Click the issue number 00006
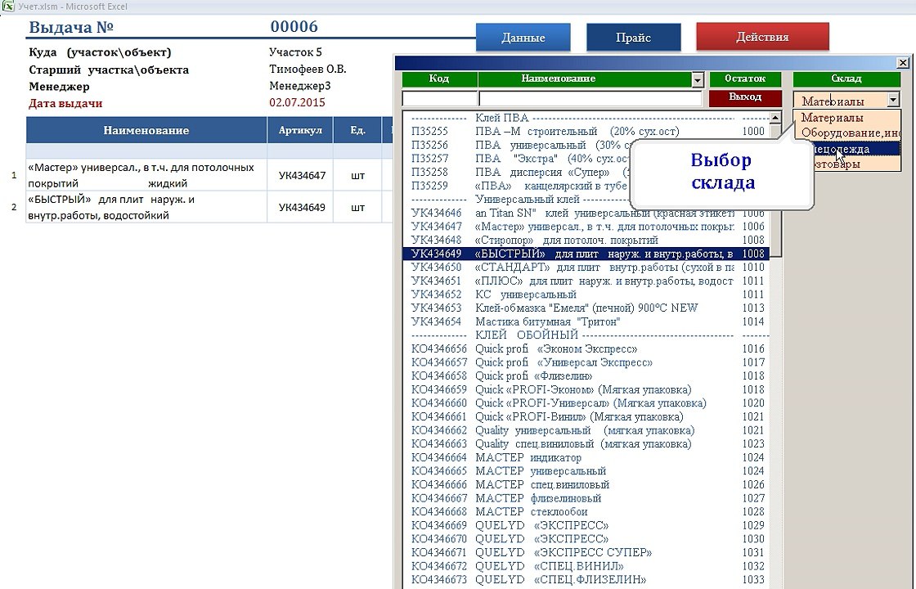The height and width of the screenshot is (589, 916). [294, 26]
